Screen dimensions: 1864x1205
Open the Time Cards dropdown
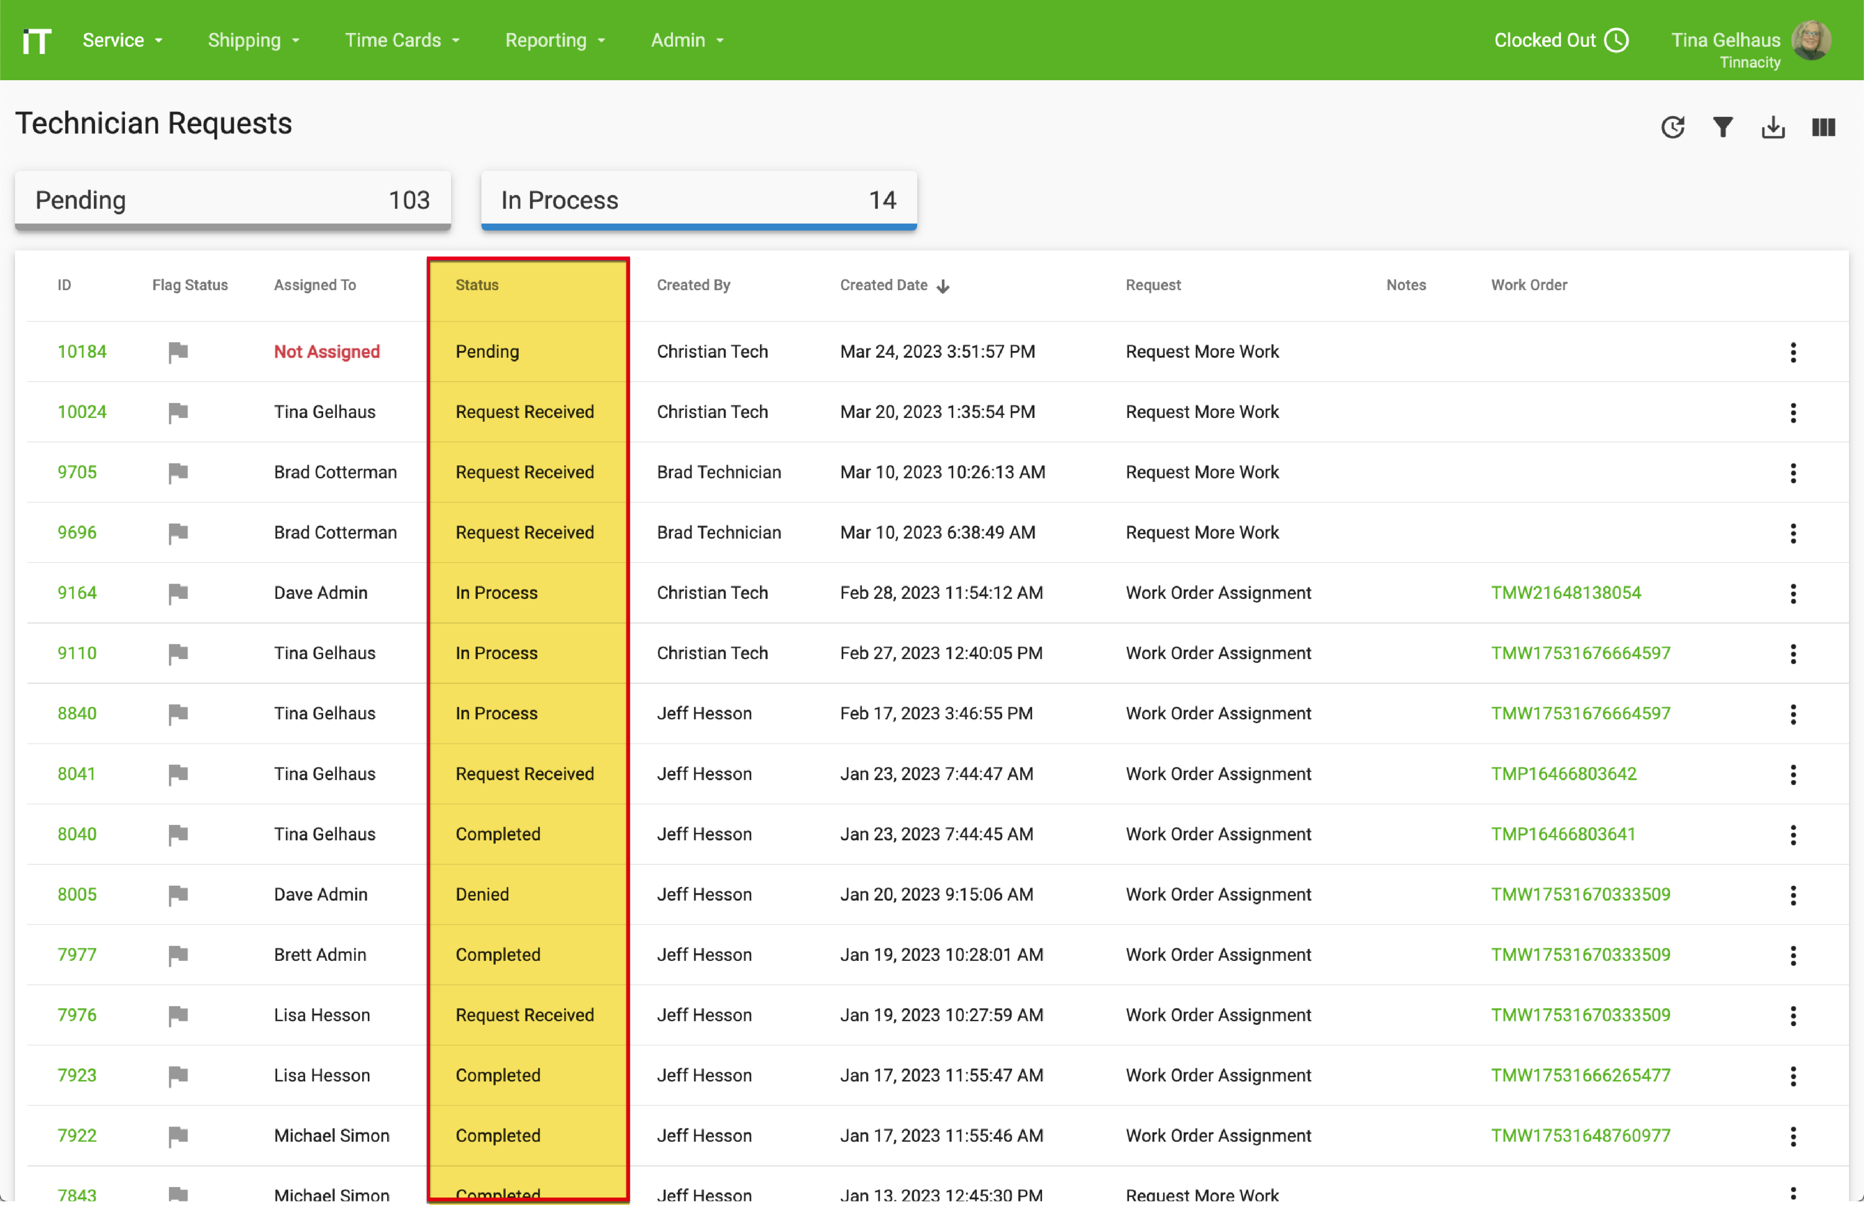[x=401, y=40]
